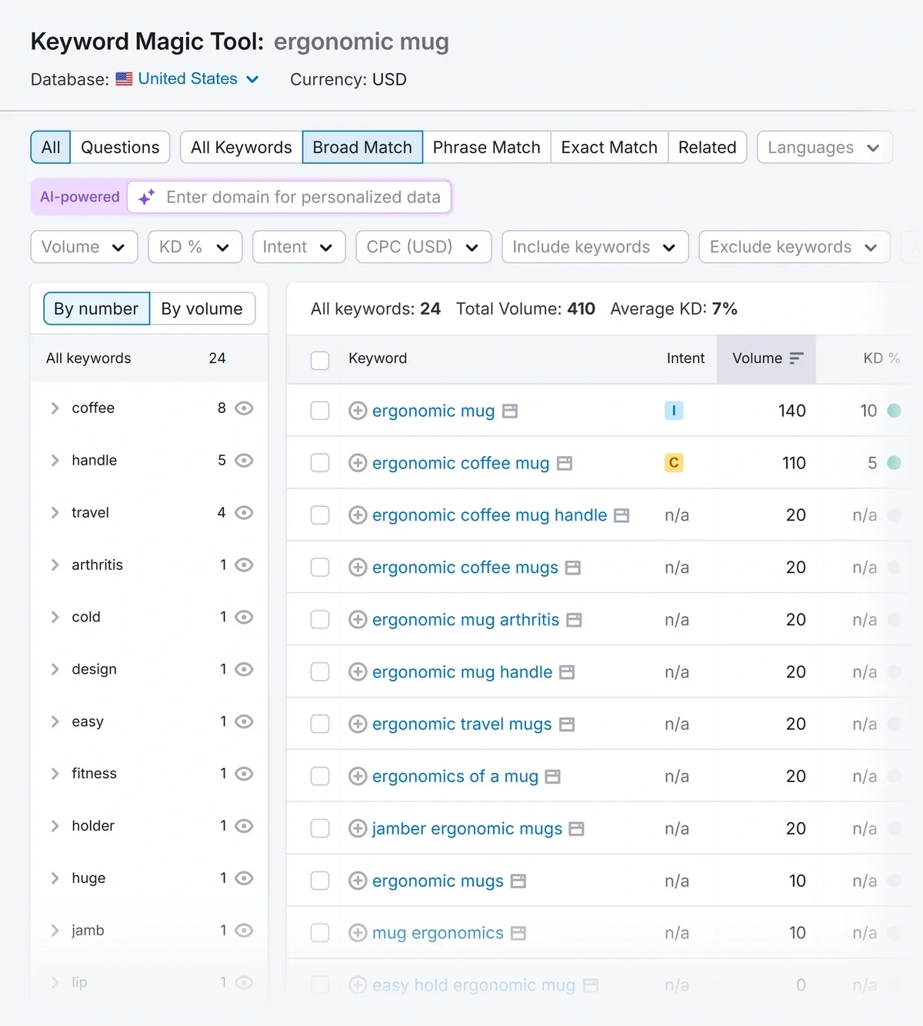923x1026 pixels.
Task: Click the US flag icon next to Database
Action: coord(124,78)
